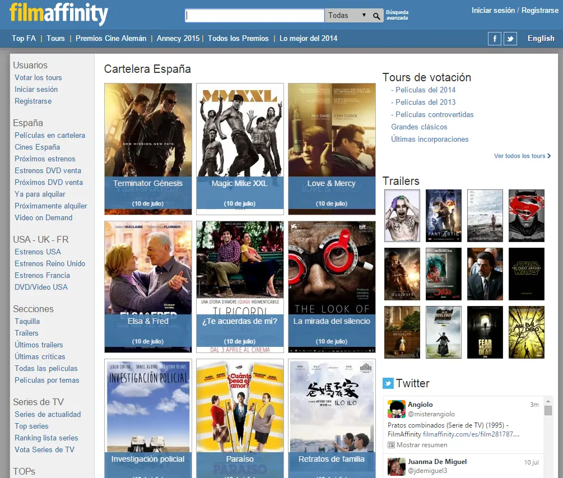The width and height of the screenshot is (563, 478).
Task: Open the "Annecy 2015" menu item
Action: (178, 39)
